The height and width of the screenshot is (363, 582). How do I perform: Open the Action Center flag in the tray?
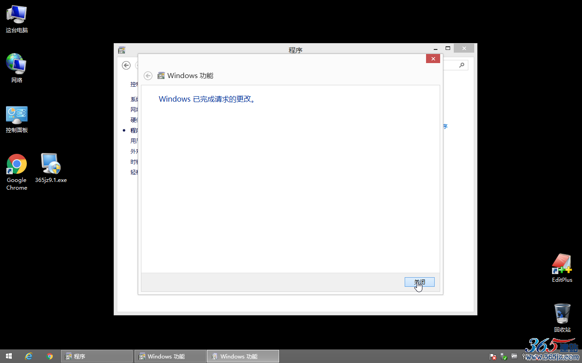(493, 357)
